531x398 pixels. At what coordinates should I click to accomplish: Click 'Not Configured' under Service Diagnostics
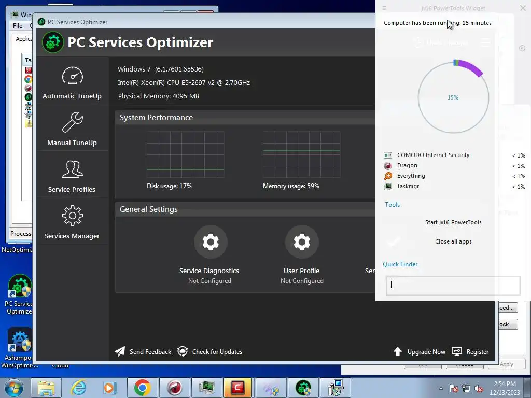point(209,281)
